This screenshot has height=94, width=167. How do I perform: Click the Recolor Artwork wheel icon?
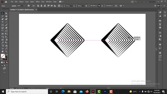(28, 6)
